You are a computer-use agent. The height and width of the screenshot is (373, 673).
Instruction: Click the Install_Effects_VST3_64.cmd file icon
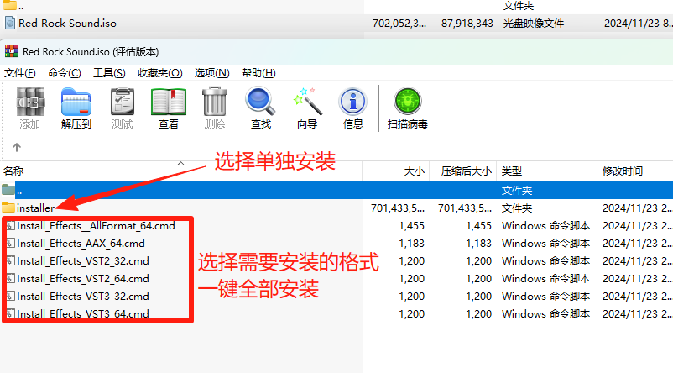pos(10,313)
